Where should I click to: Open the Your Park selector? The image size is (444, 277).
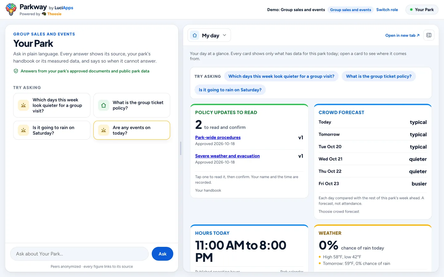[421, 10]
